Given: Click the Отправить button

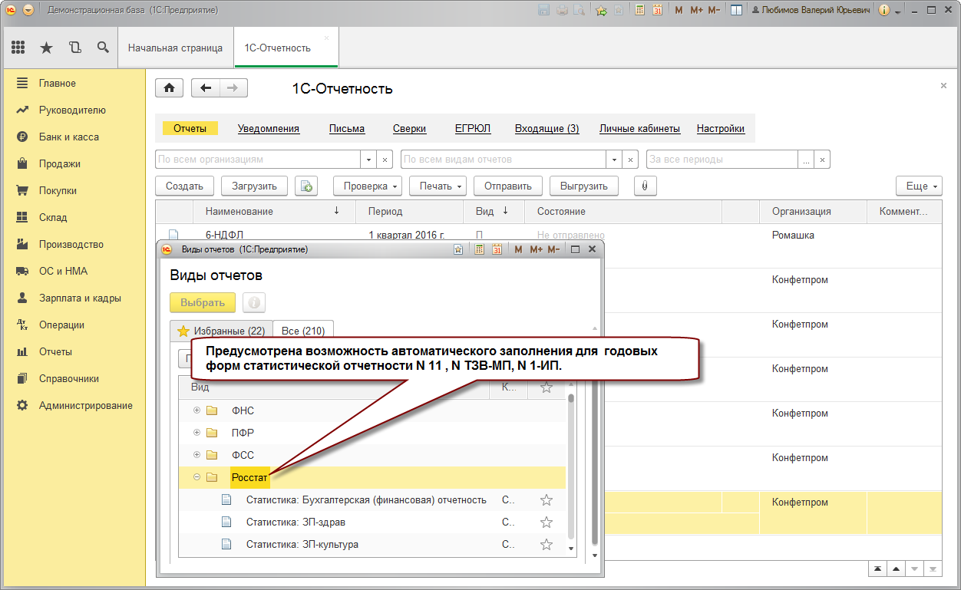Looking at the screenshot, I should [x=508, y=186].
